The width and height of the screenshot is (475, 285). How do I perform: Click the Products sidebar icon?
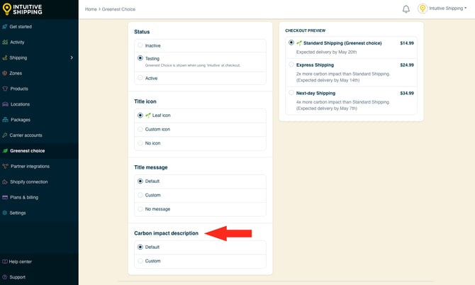point(5,89)
